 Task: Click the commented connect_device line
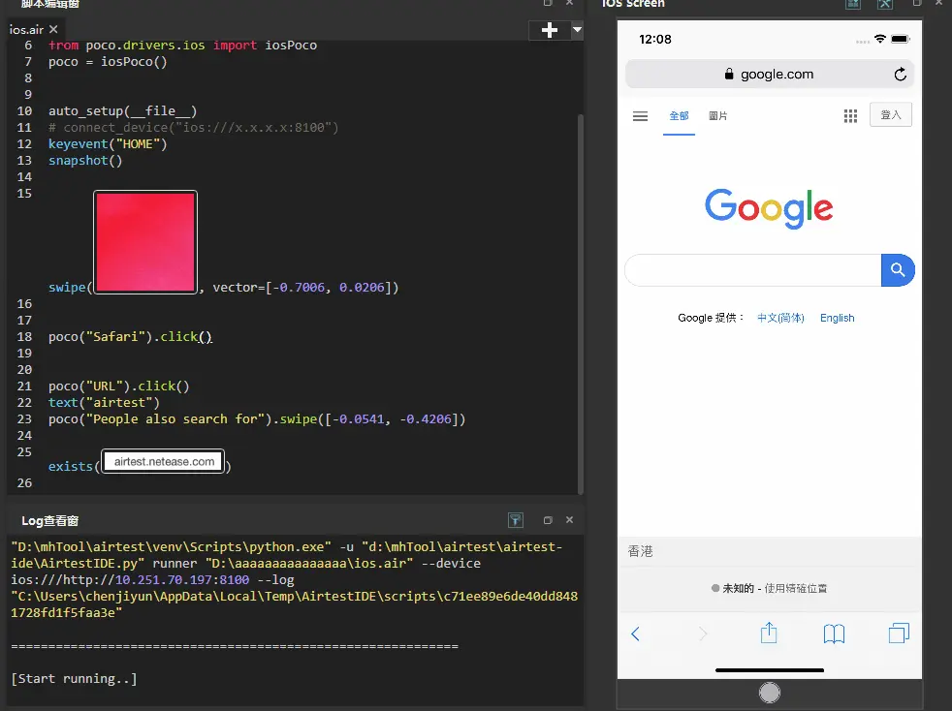coord(194,128)
